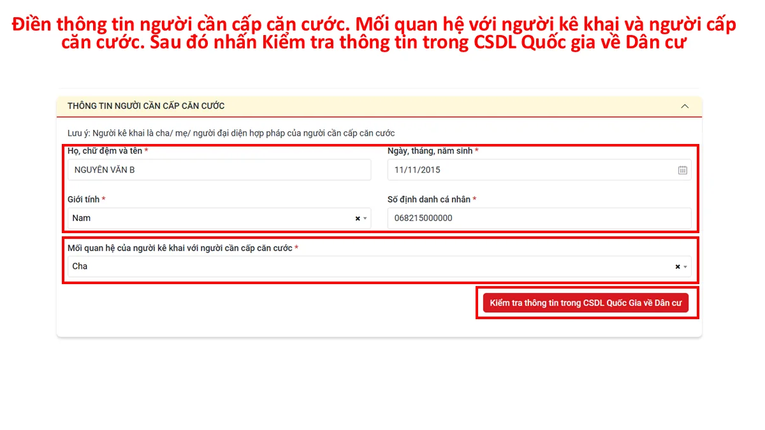Image resolution: width=765 pixels, height=430 pixels.
Task: Focus the name field containing NGUYỄN VĂN B
Action: pos(219,170)
